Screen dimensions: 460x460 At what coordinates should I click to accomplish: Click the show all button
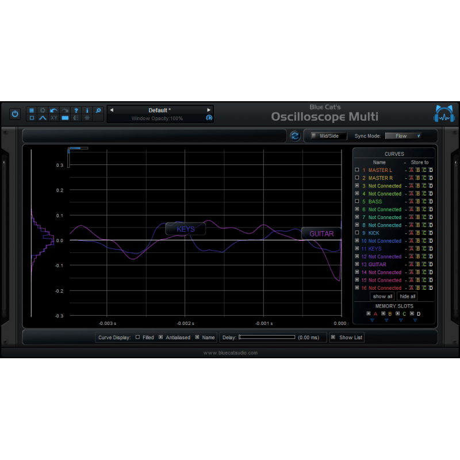382,296
